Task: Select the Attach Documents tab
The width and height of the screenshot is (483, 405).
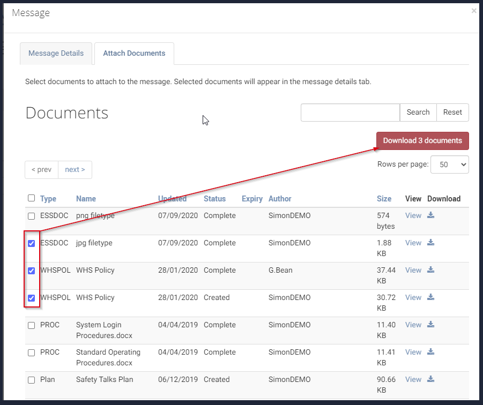Action: point(134,53)
